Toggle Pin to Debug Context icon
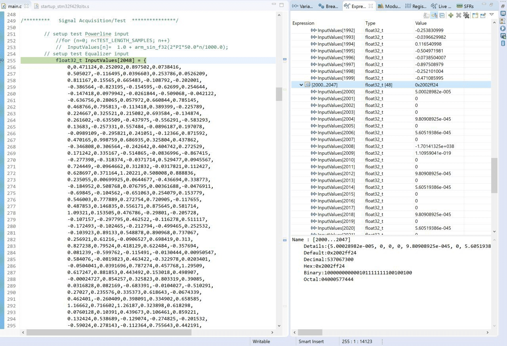This screenshot has height=346, width=507. click(x=483, y=15)
